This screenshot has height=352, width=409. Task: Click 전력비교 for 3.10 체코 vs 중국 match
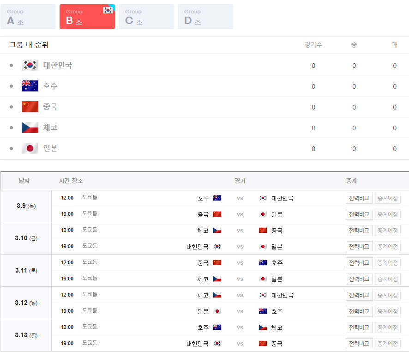coord(359,231)
